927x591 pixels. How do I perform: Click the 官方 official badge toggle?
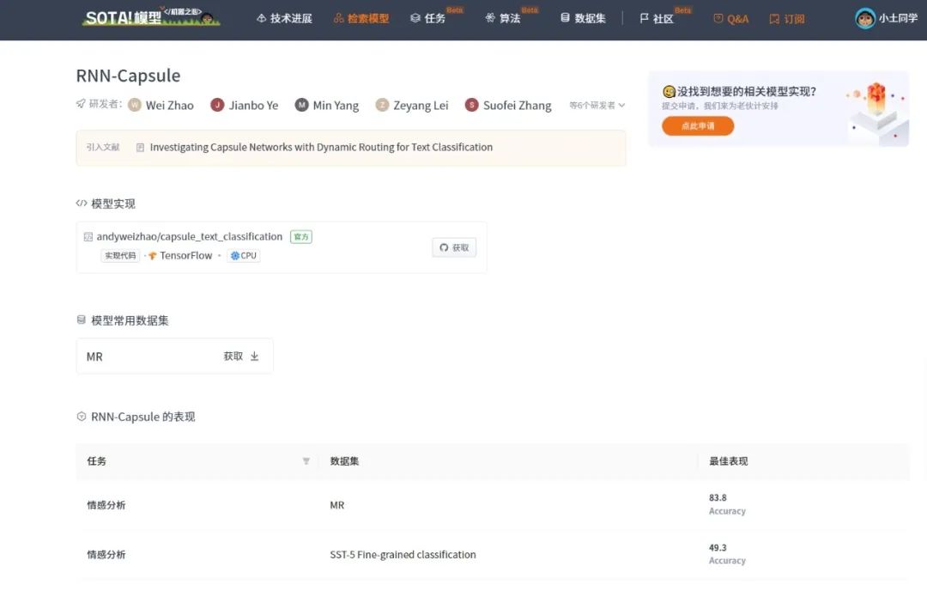point(300,235)
